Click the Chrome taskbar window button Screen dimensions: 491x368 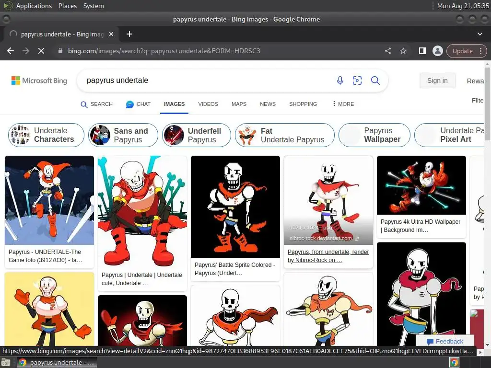tap(57, 363)
